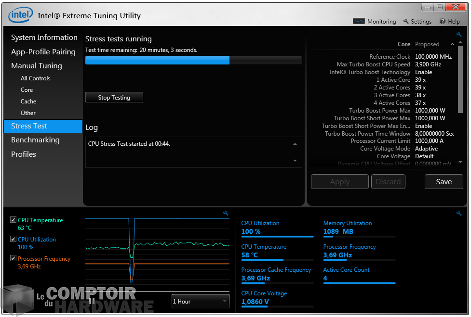The height and width of the screenshot is (317, 471).
Task: Click the Log panel scroll up arrow
Action: pos(295,144)
